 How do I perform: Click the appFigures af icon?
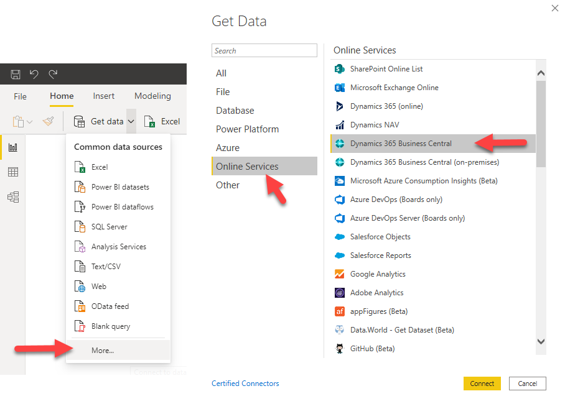(x=339, y=311)
